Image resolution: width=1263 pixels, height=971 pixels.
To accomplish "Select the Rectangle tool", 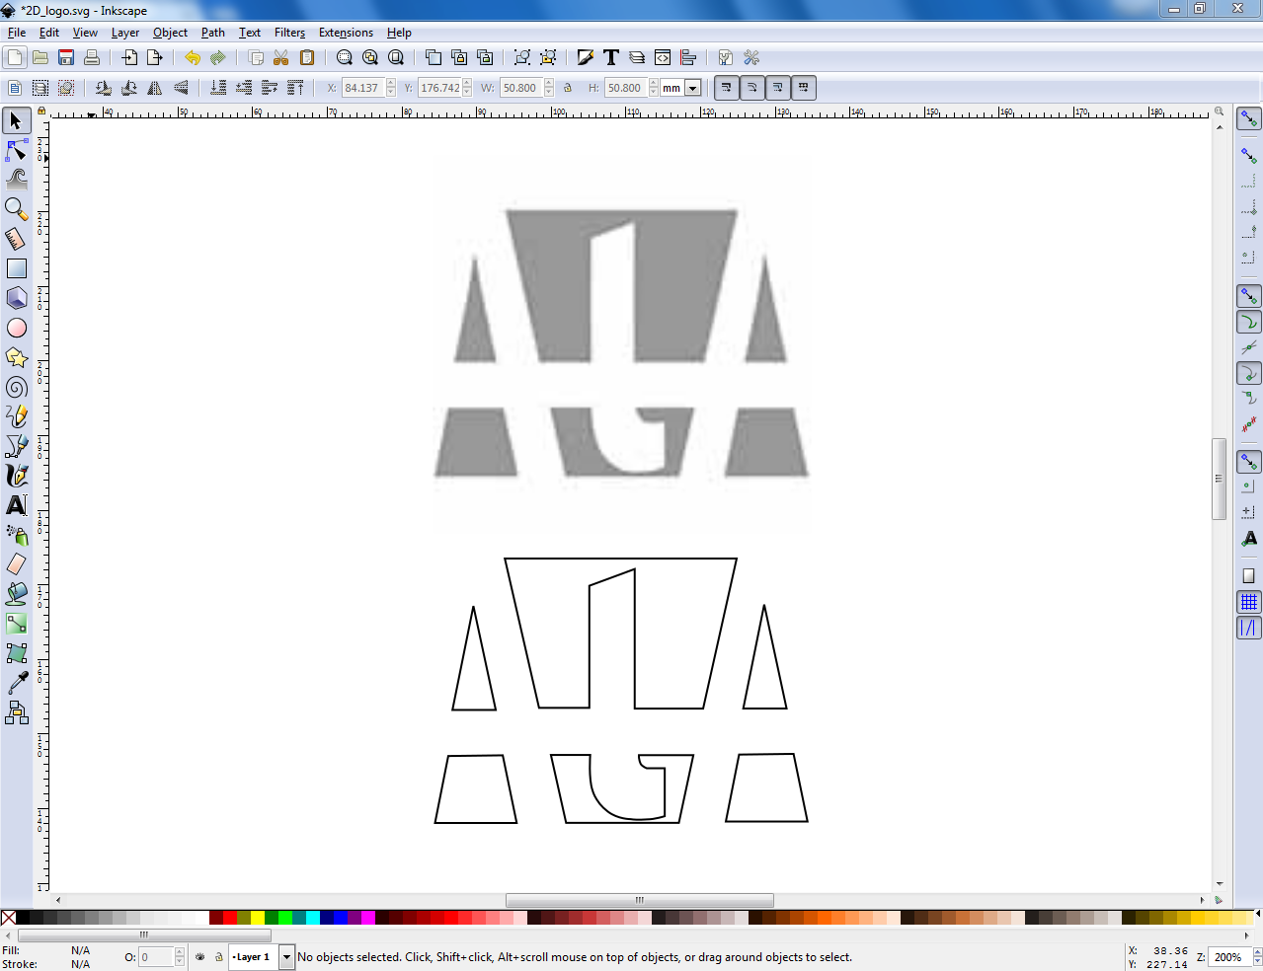I will click(x=17, y=268).
